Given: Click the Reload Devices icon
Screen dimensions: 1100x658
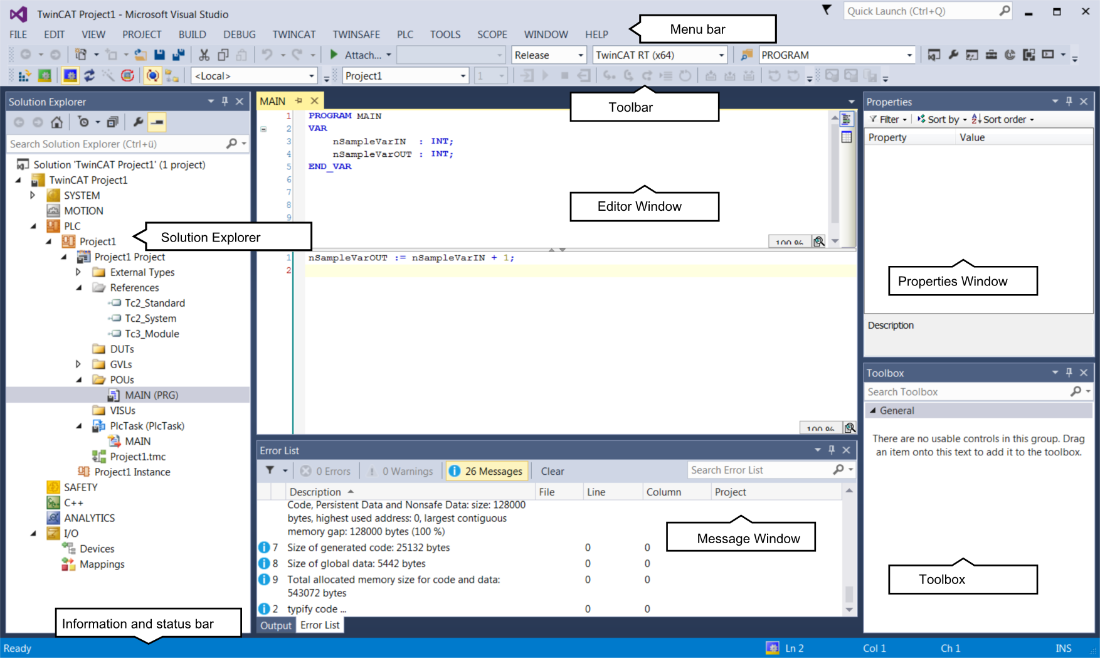Looking at the screenshot, I should (89, 75).
